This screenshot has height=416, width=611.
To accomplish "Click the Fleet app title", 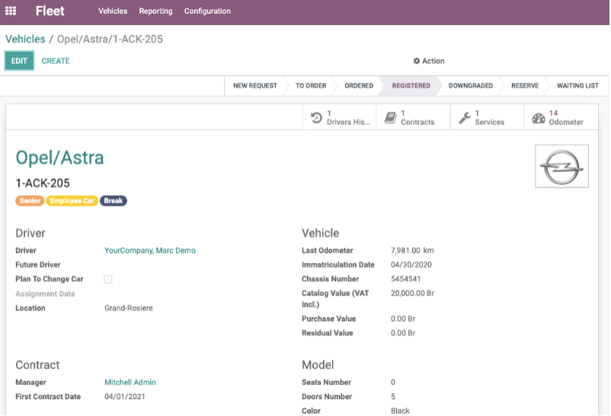I will tap(50, 11).
